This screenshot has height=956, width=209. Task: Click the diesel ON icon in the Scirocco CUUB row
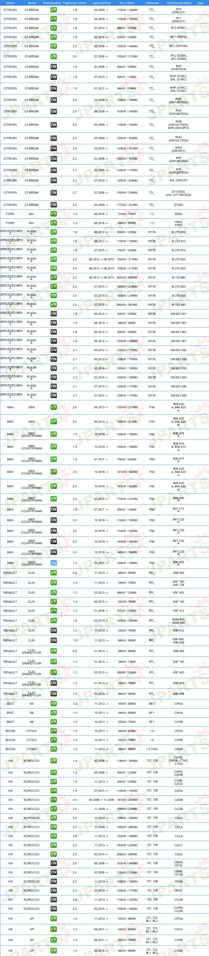pos(53,900)
